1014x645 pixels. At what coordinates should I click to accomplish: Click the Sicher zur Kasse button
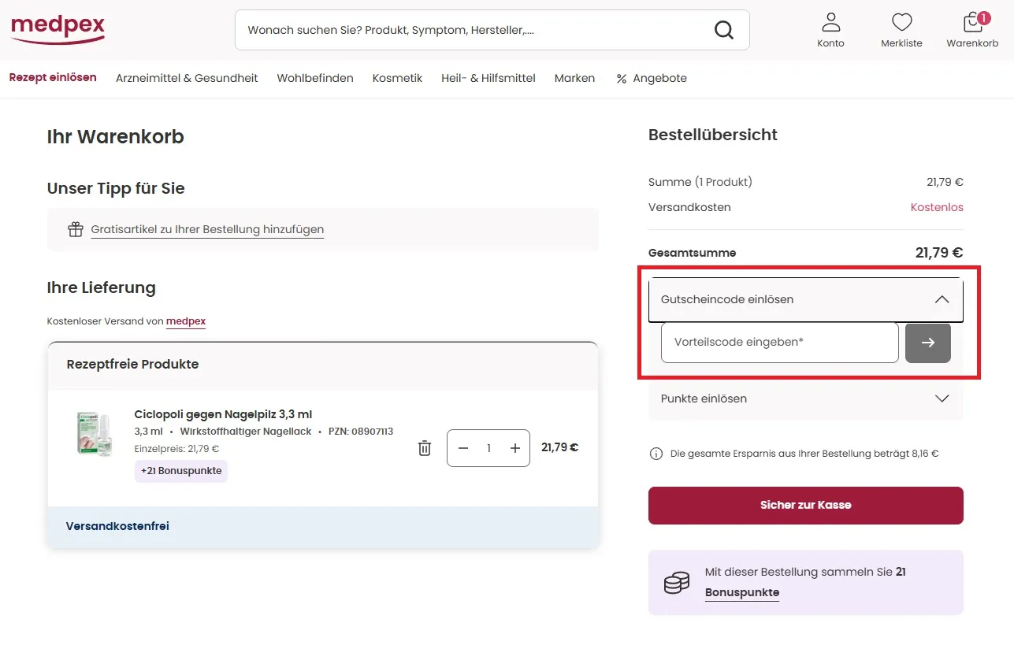pos(805,505)
